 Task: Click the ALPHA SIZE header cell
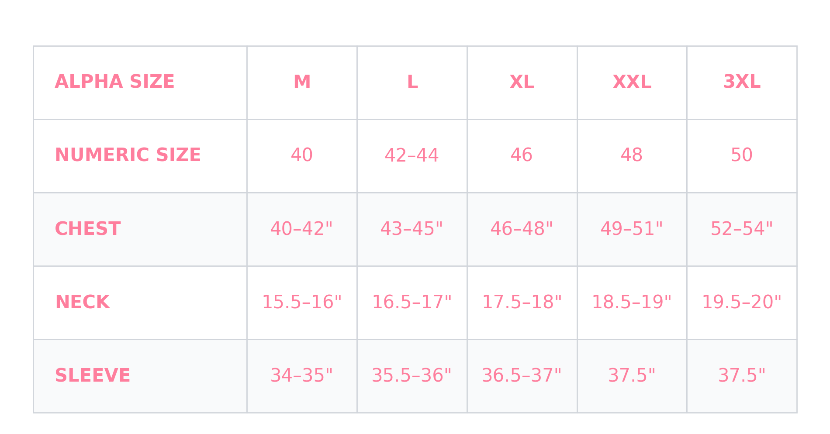pyautogui.click(x=114, y=82)
